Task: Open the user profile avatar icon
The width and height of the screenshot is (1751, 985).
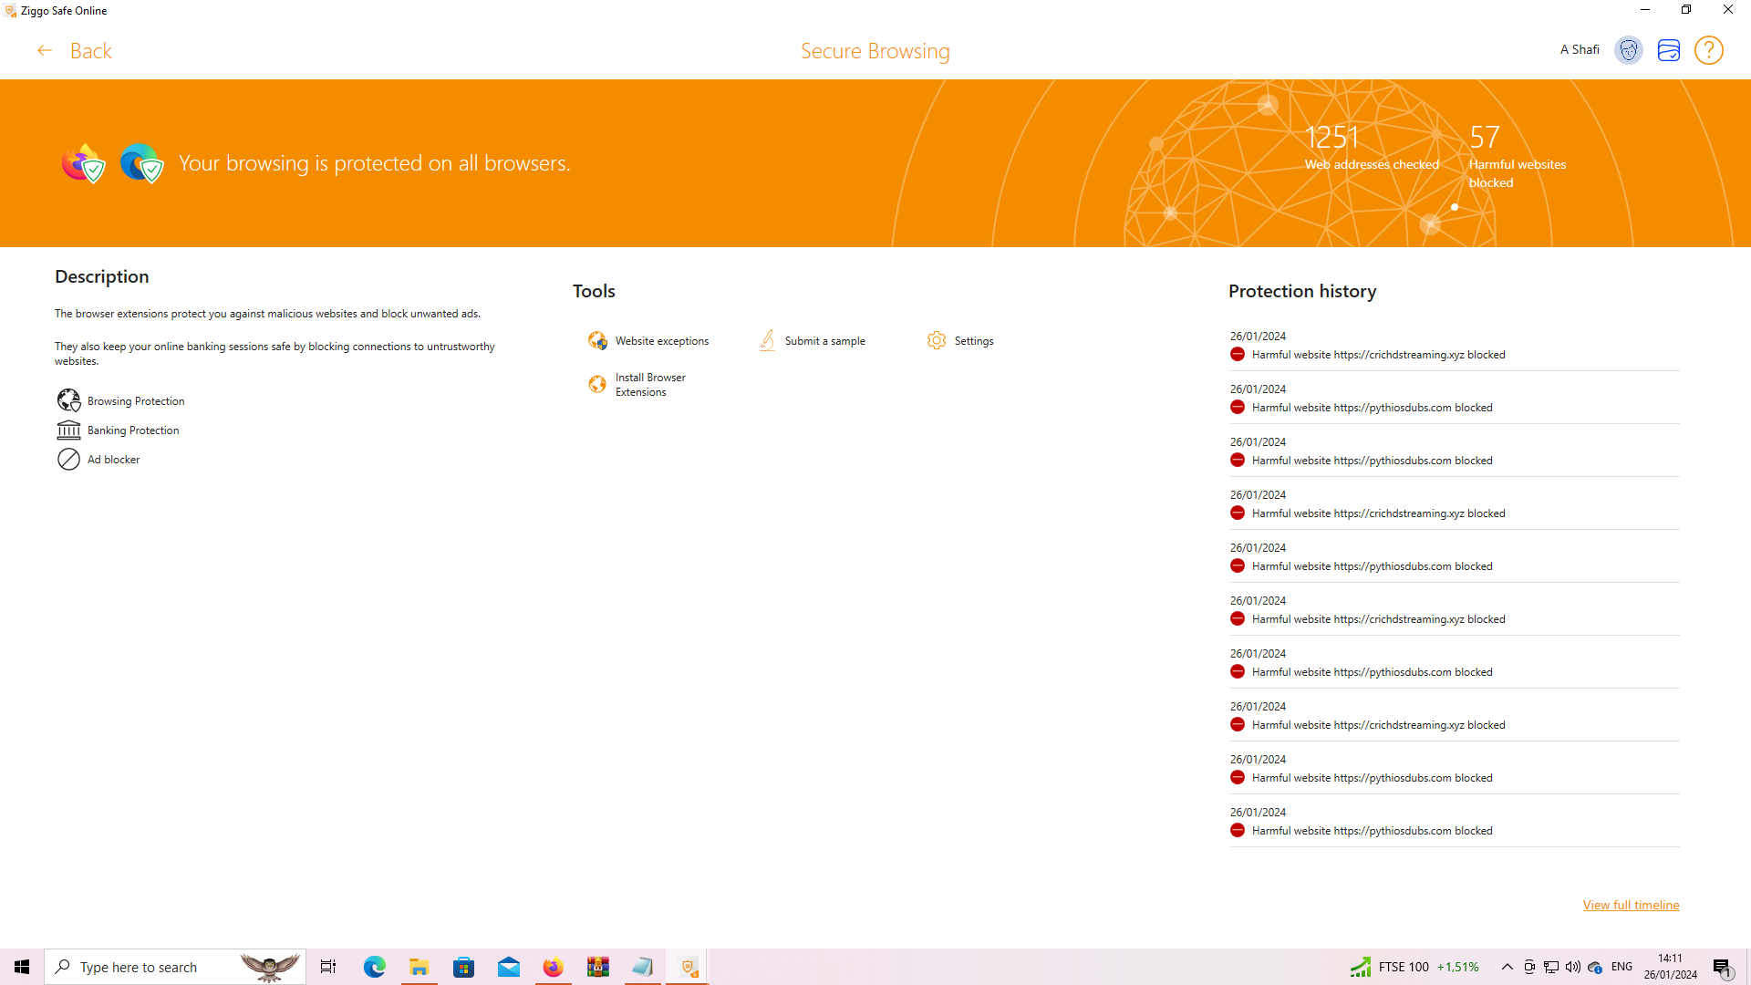Action: click(1628, 50)
